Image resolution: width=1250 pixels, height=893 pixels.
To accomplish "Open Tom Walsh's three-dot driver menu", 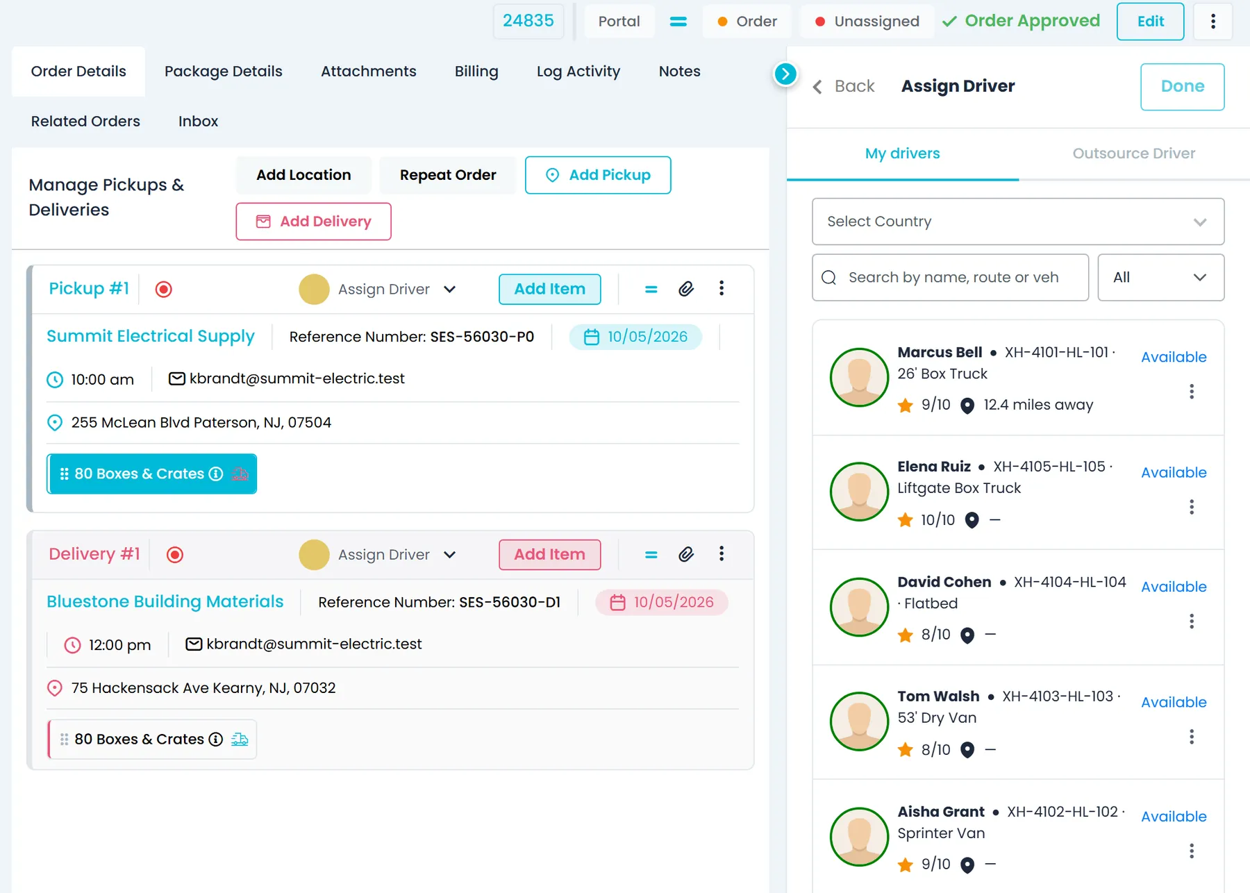I will click(x=1192, y=737).
